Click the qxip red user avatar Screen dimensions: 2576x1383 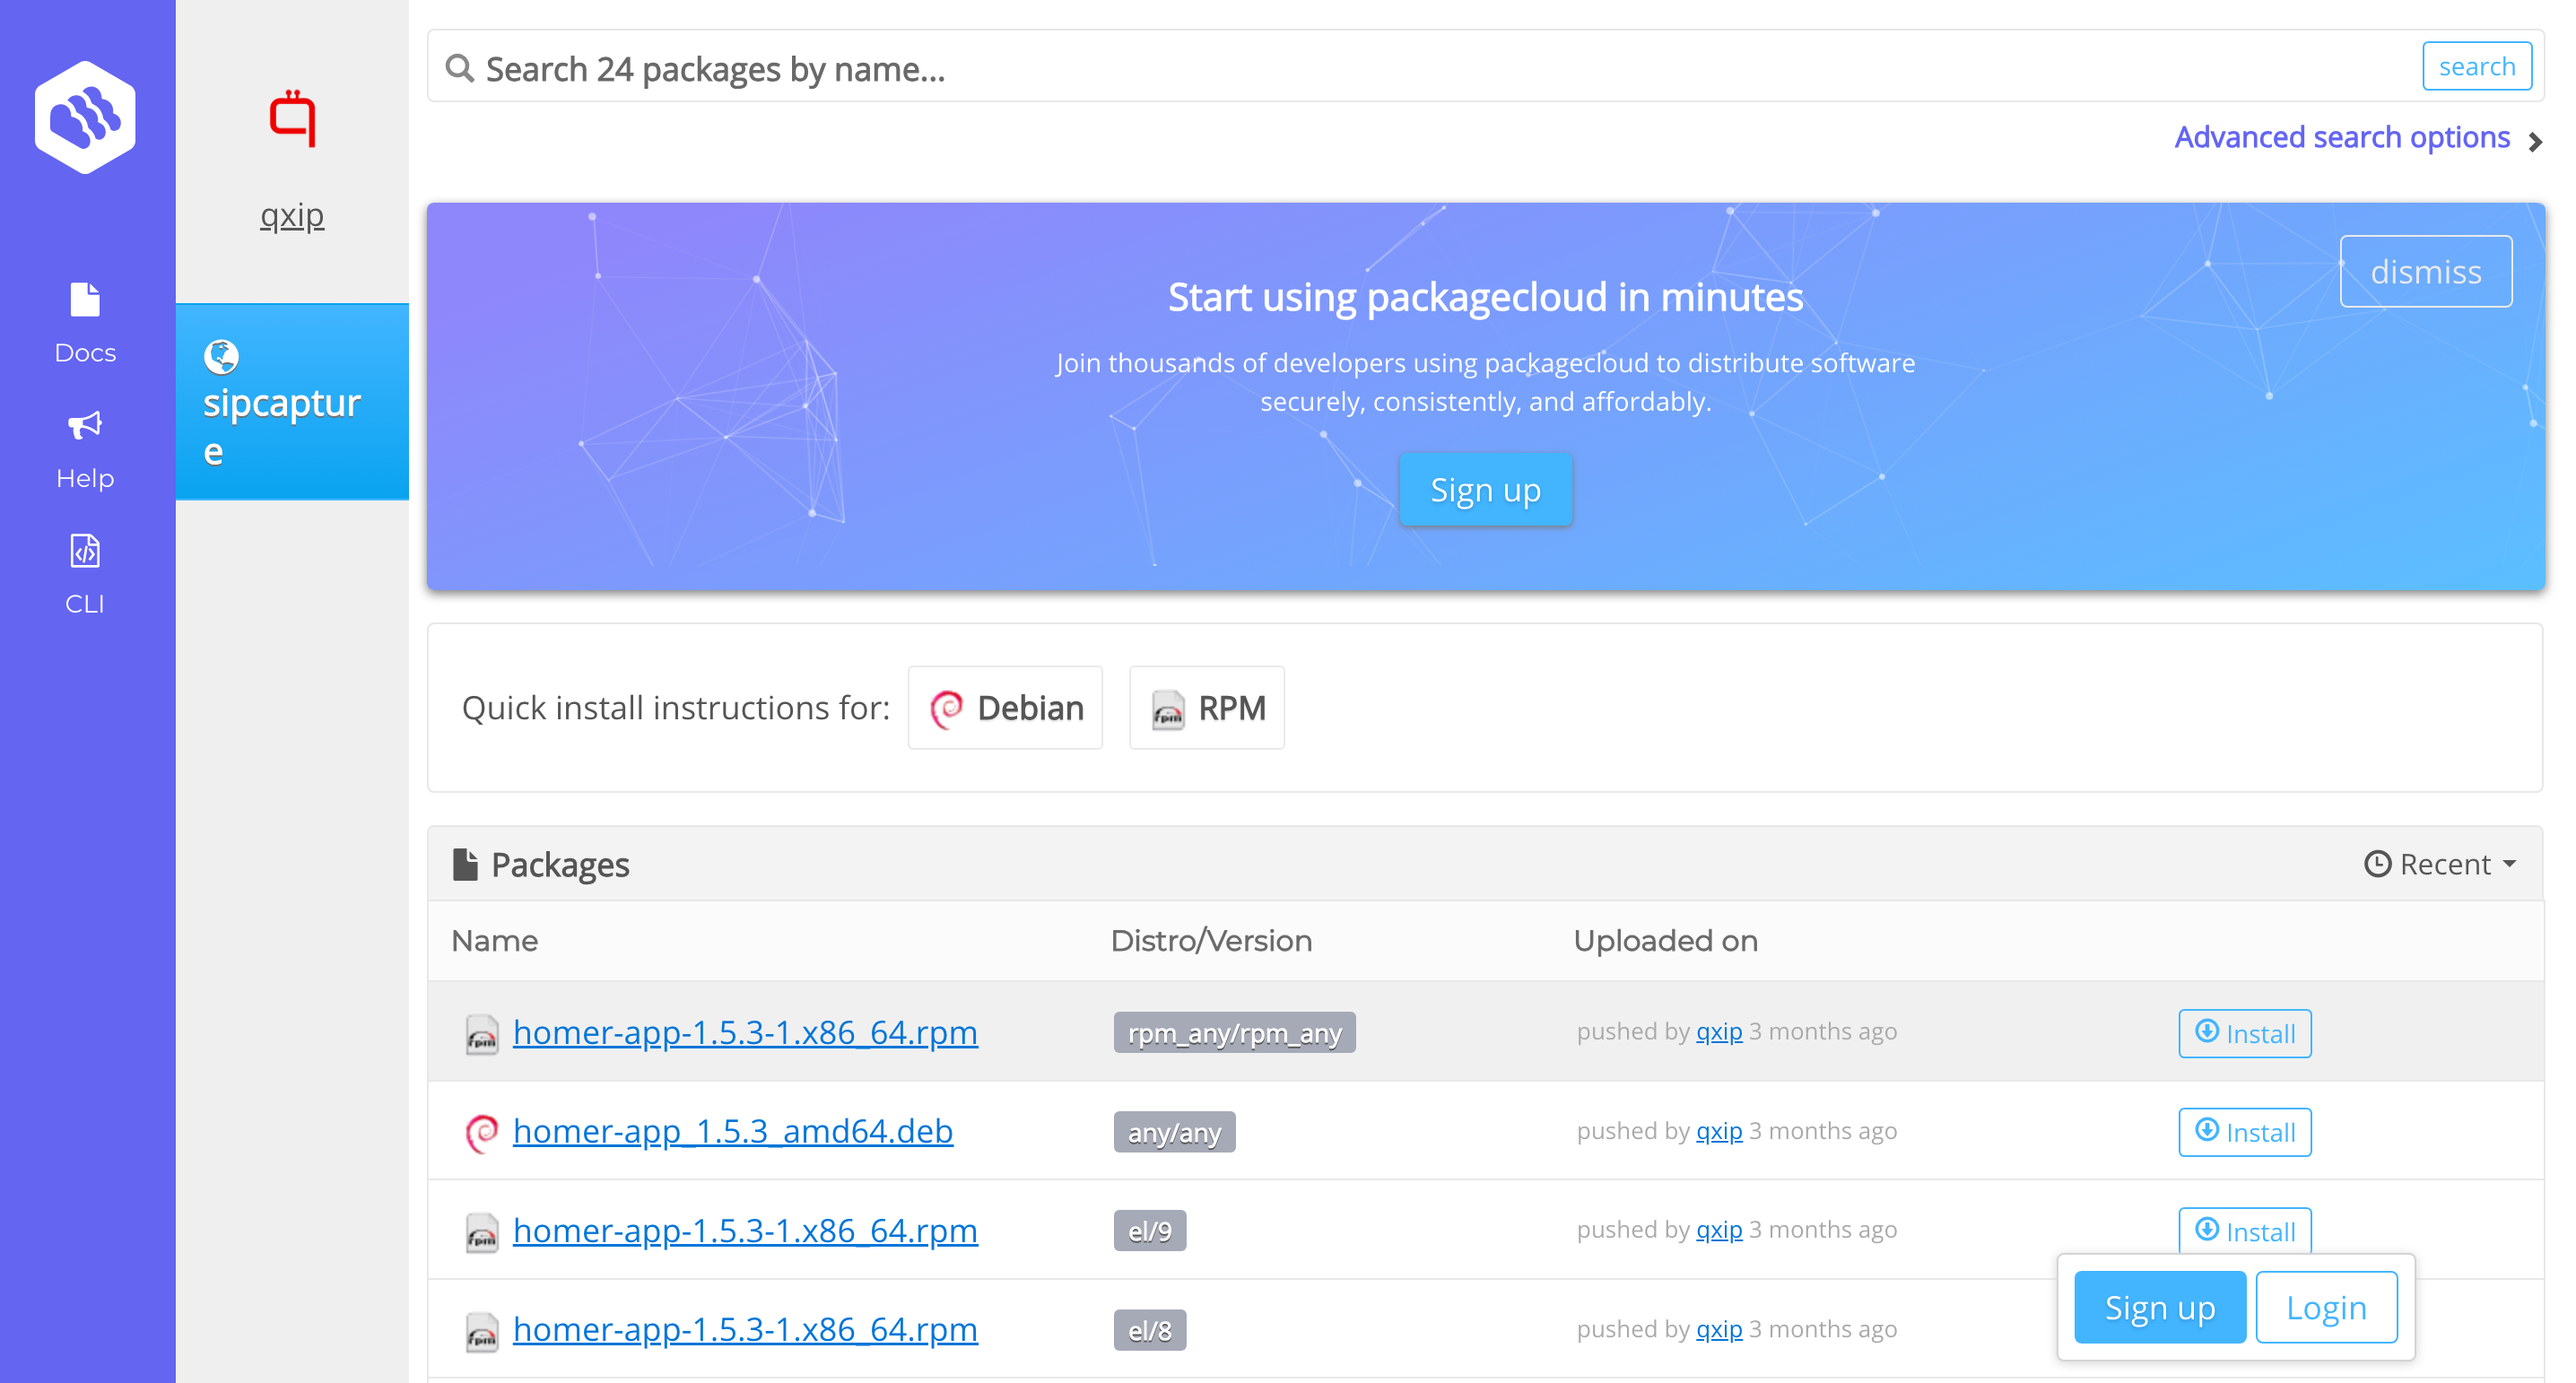[x=292, y=119]
